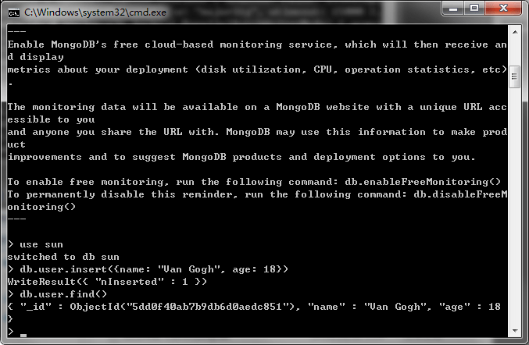
Task: Click the WriteResult nInserted output line
Action: (x=107, y=282)
